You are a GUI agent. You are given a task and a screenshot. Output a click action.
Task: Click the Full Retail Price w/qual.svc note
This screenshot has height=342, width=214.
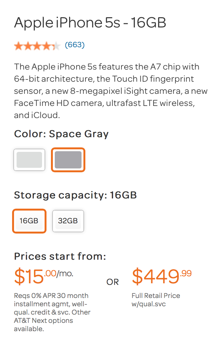point(155,300)
